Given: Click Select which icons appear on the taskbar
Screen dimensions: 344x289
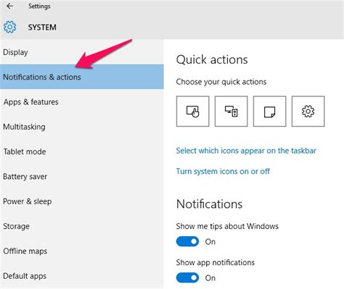Looking at the screenshot, I should point(246,151).
